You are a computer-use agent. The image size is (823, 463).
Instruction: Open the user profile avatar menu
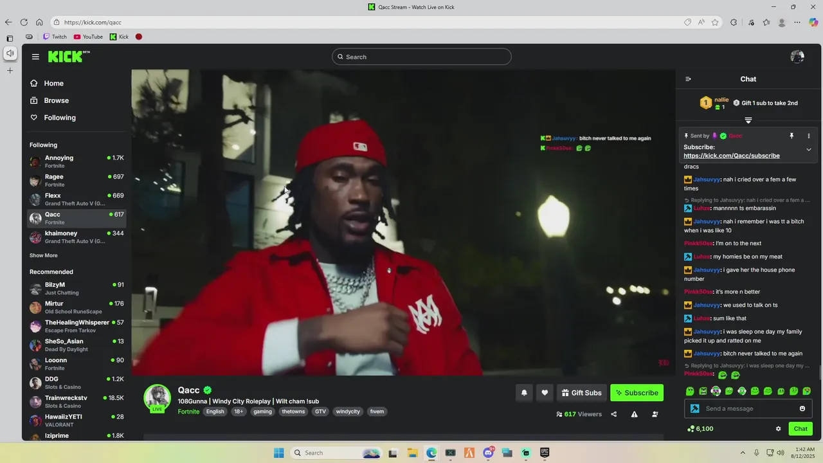click(x=797, y=57)
